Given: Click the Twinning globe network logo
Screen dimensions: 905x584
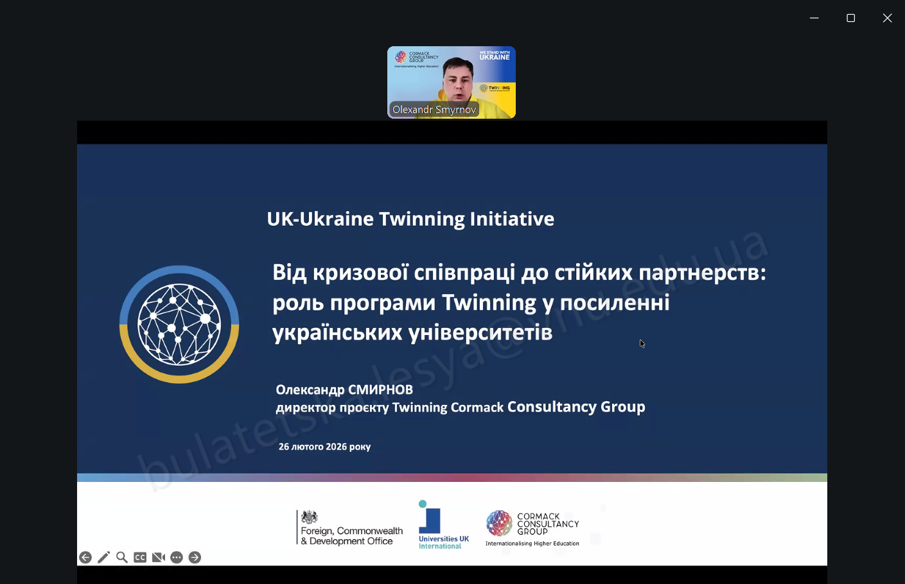Looking at the screenshot, I should click(179, 324).
